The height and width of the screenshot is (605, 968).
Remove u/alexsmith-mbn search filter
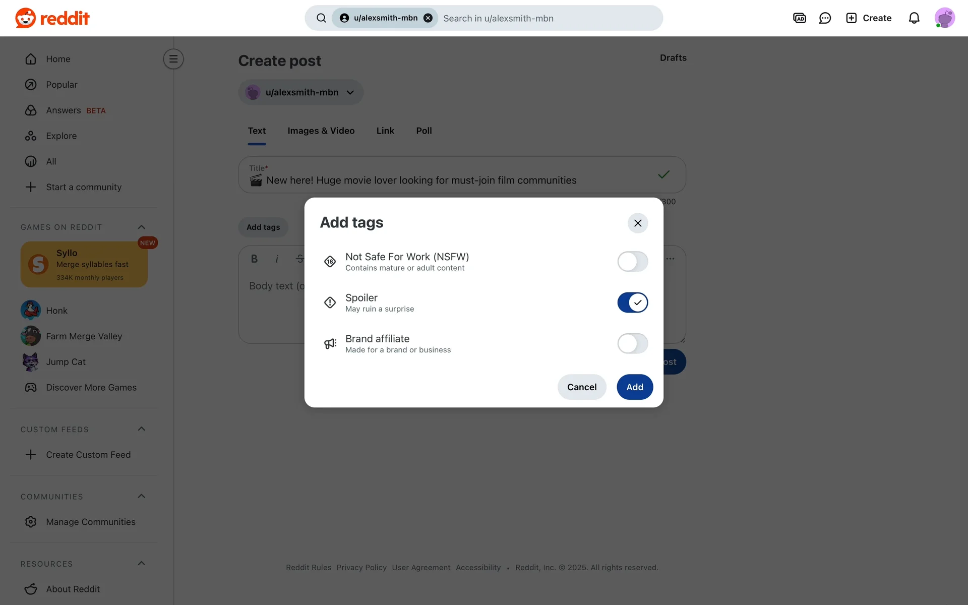coord(428,18)
